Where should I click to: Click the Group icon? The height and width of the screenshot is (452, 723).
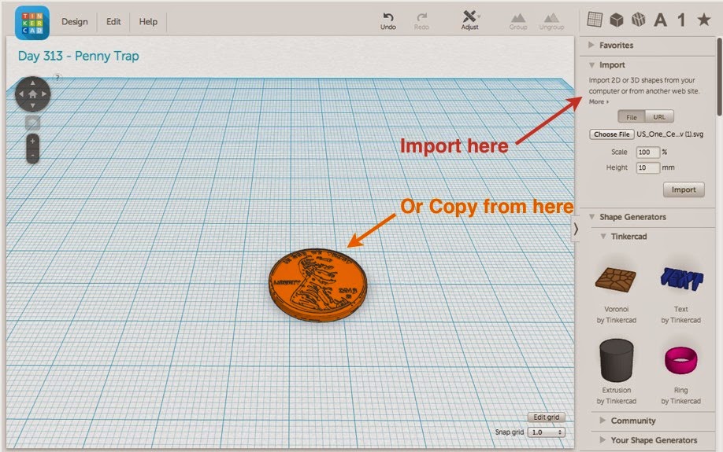pos(517,21)
